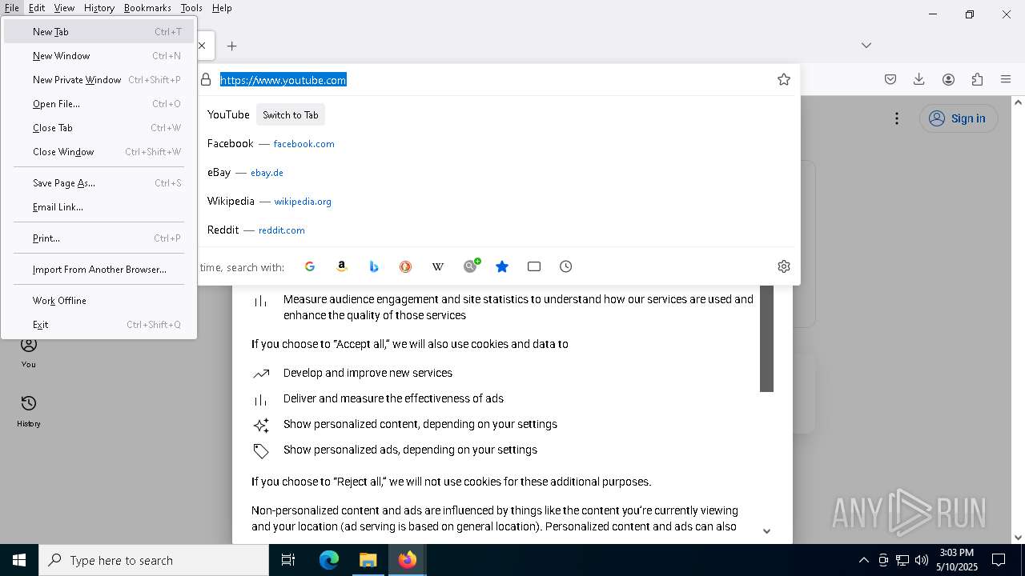Click Windows taskbar search box

point(154,560)
